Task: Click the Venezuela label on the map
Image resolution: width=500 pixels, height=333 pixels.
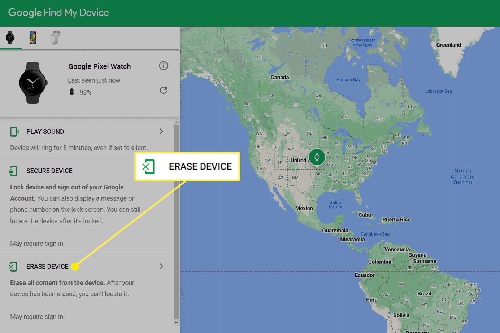Action: click(397, 250)
